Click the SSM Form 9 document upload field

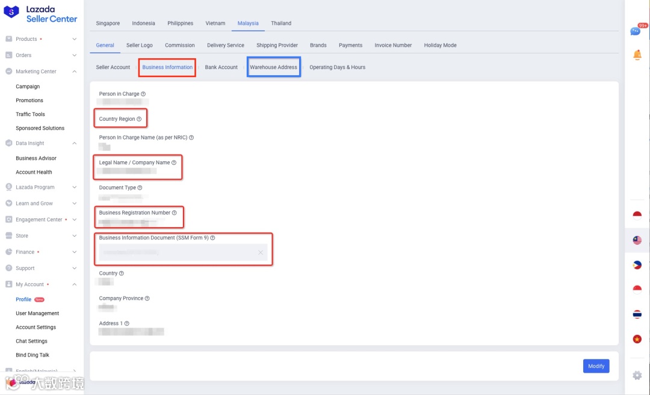[x=183, y=252]
